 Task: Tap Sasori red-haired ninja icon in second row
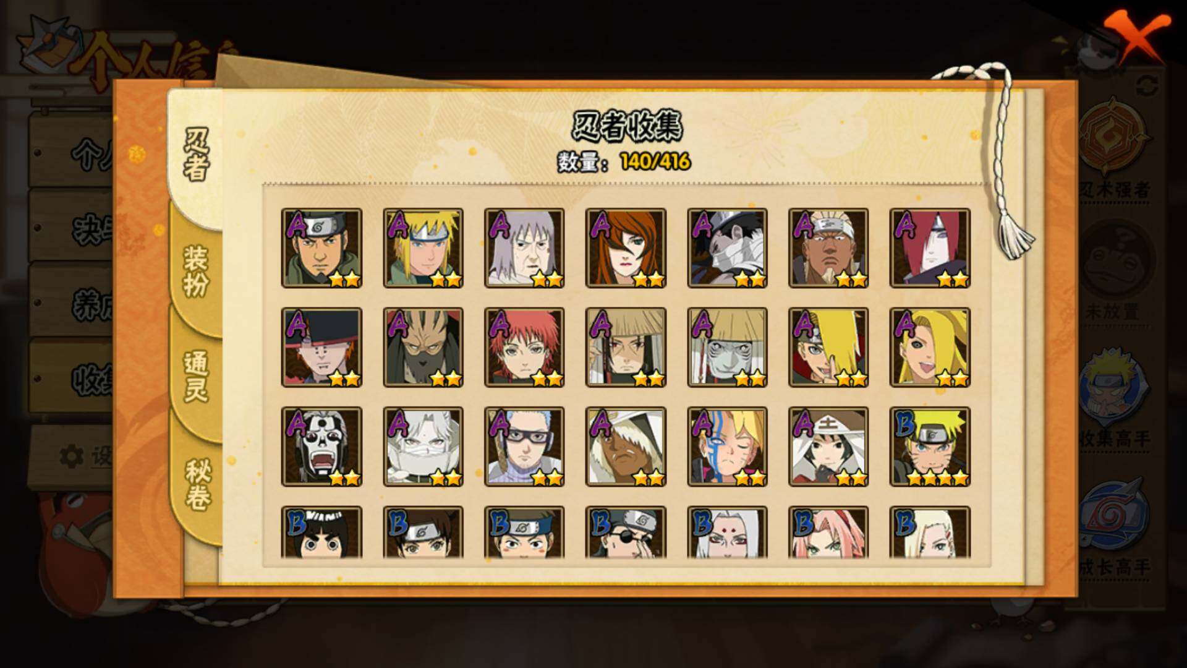pyautogui.click(x=524, y=347)
